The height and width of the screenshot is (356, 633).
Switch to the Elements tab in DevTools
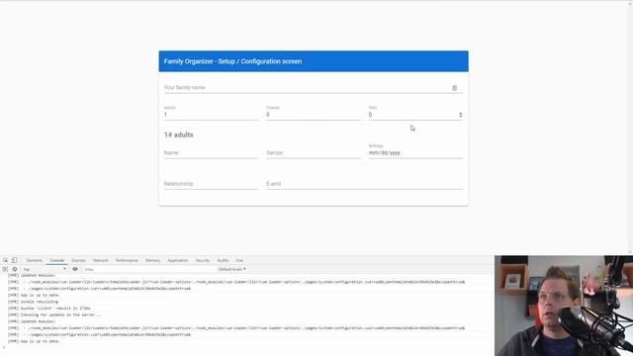[35, 260]
